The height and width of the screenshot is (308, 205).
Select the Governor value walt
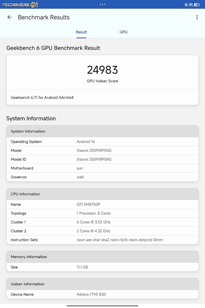[80, 177]
